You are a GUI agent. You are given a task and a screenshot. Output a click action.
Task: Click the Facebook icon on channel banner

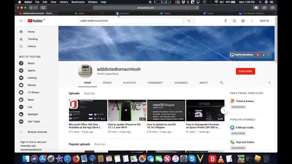click(264, 55)
